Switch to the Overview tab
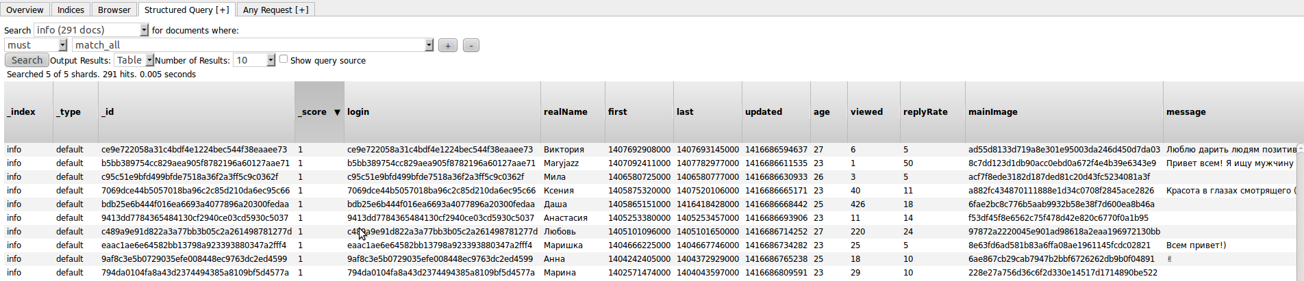The width and height of the screenshot is (1304, 281). pos(25,10)
